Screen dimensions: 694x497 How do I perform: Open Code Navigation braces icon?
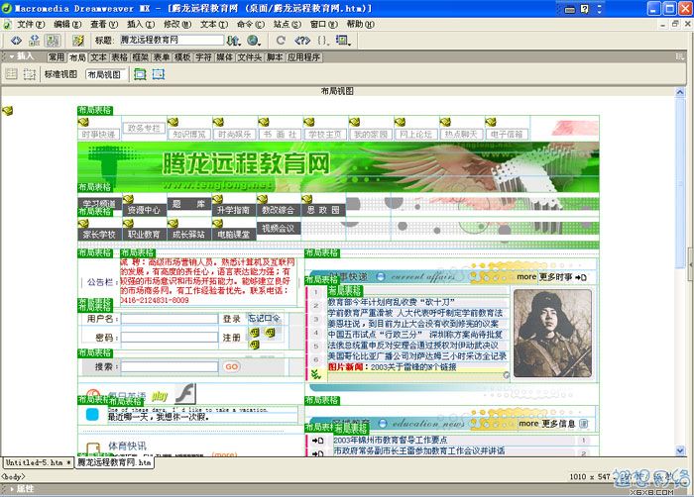click(323, 41)
